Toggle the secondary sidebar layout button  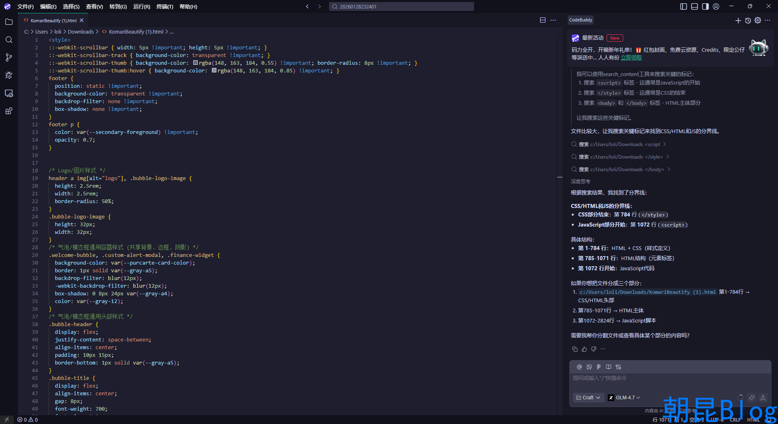(x=705, y=6)
